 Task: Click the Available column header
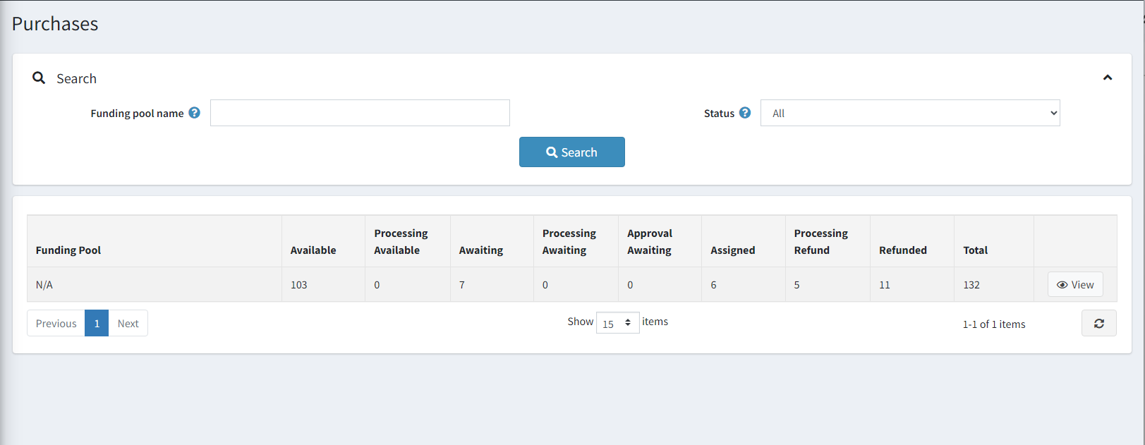point(313,250)
